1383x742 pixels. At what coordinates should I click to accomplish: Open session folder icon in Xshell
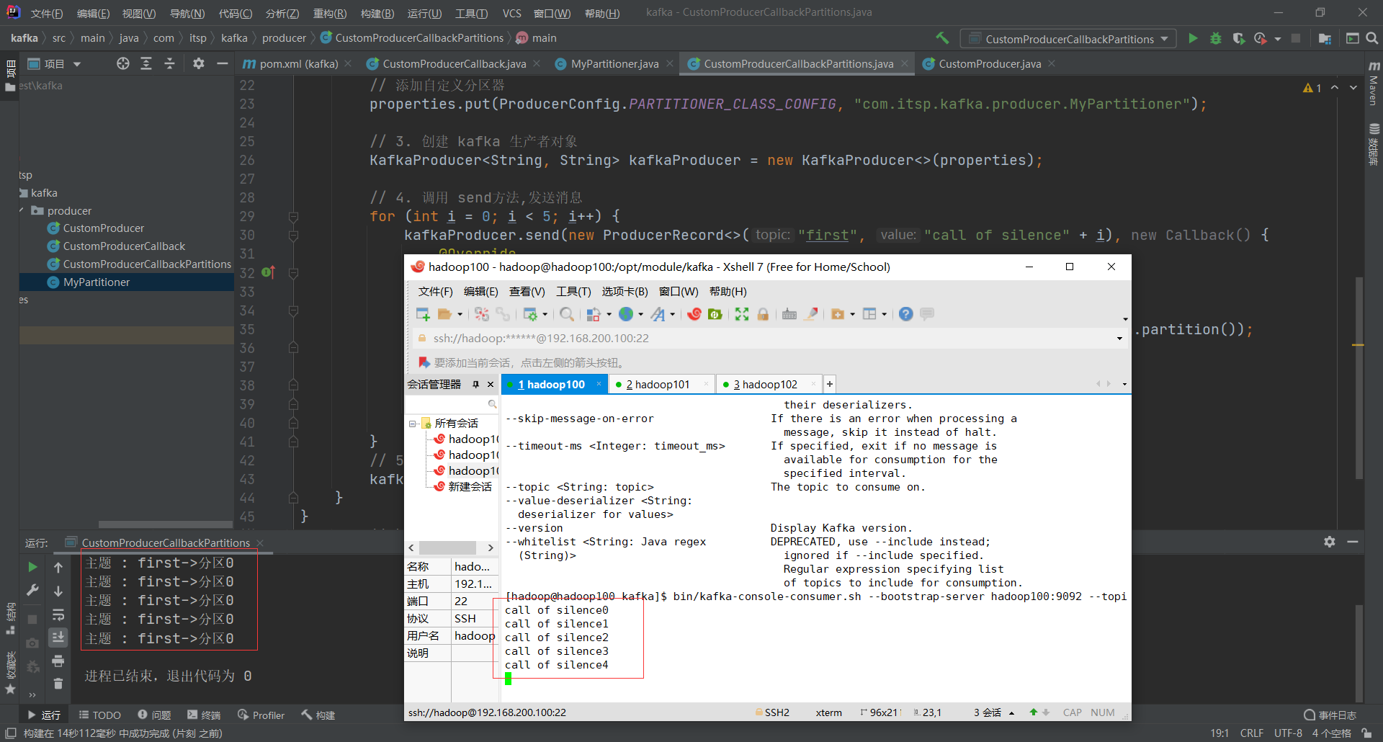(x=445, y=314)
